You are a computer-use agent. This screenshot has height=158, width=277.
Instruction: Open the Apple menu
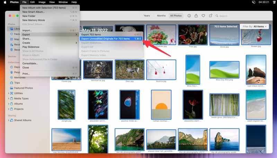tap(5, 2)
